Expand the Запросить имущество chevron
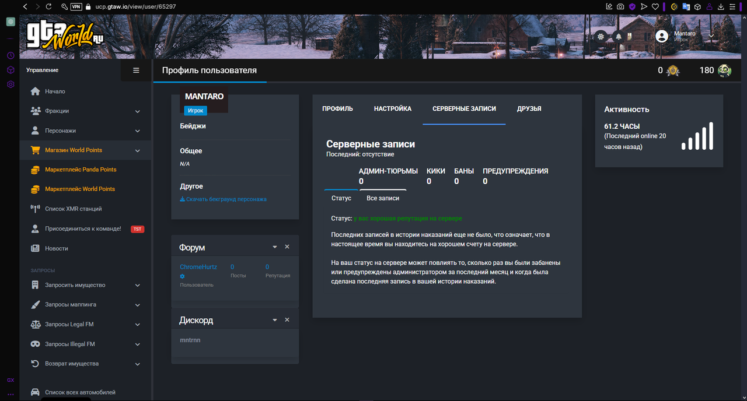 pos(138,286)
